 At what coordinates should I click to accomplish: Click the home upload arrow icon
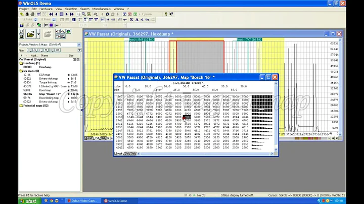108,14
